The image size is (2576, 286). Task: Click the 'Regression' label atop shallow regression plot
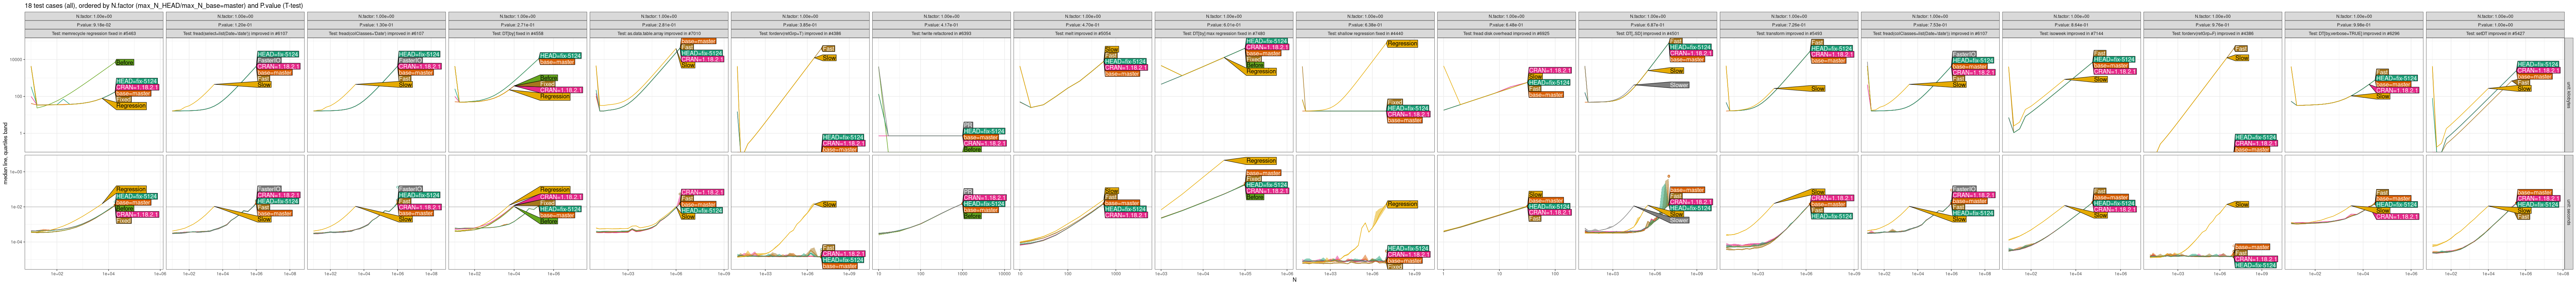coord(1402,44)
